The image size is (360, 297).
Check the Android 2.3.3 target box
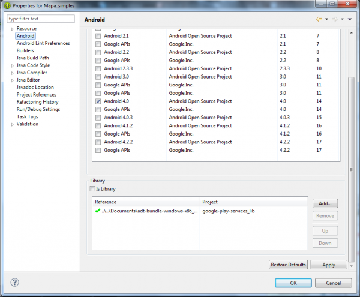click(98, 68)
